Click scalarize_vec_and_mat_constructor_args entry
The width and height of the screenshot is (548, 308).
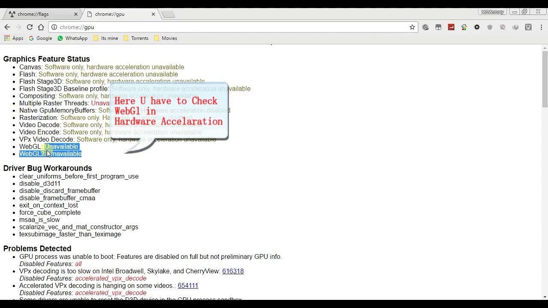(79, 227)
